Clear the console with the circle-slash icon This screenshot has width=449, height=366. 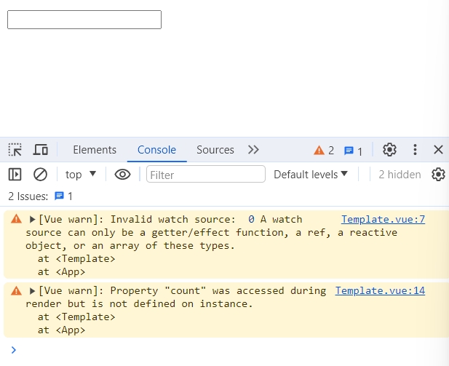(40, 175)
